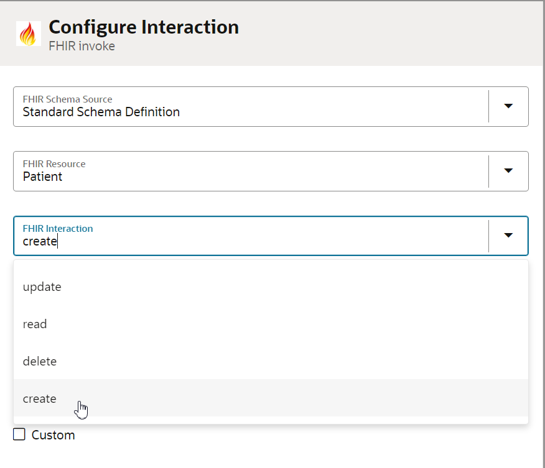Select the update interaction option

click(271, 287)
